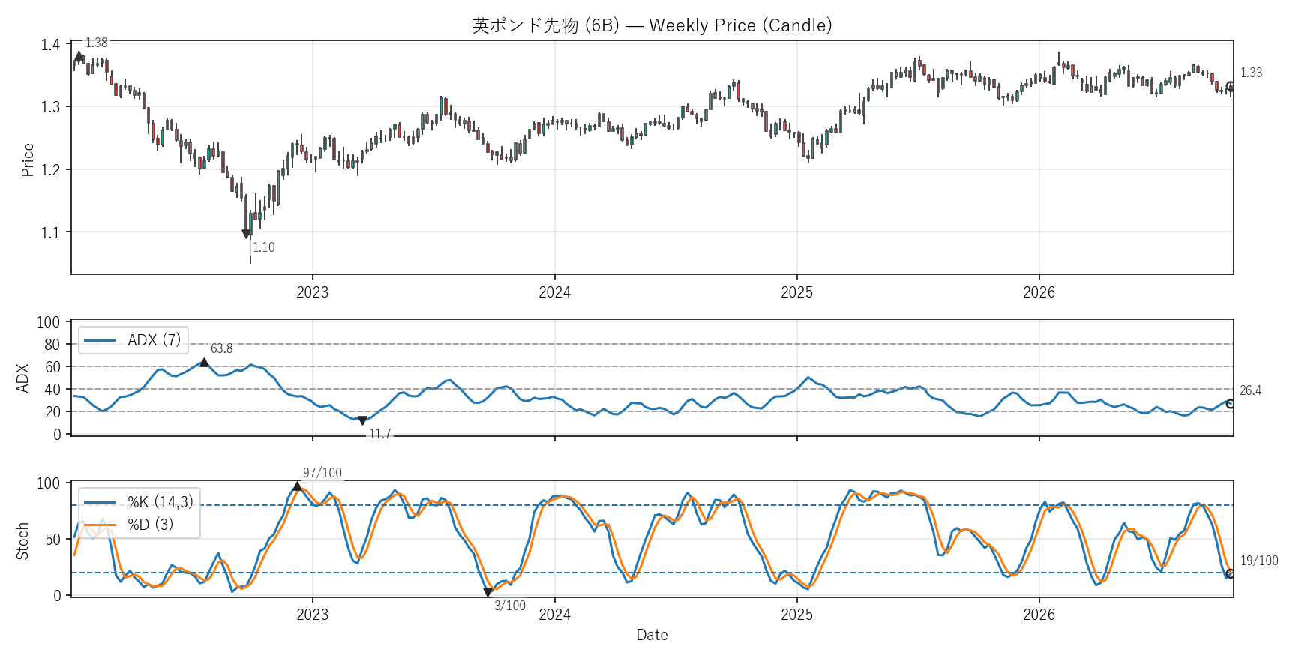This screenshot has width=1296, height=658.
Task: Click the 1.2 price axis tick label
Action: 50,170
